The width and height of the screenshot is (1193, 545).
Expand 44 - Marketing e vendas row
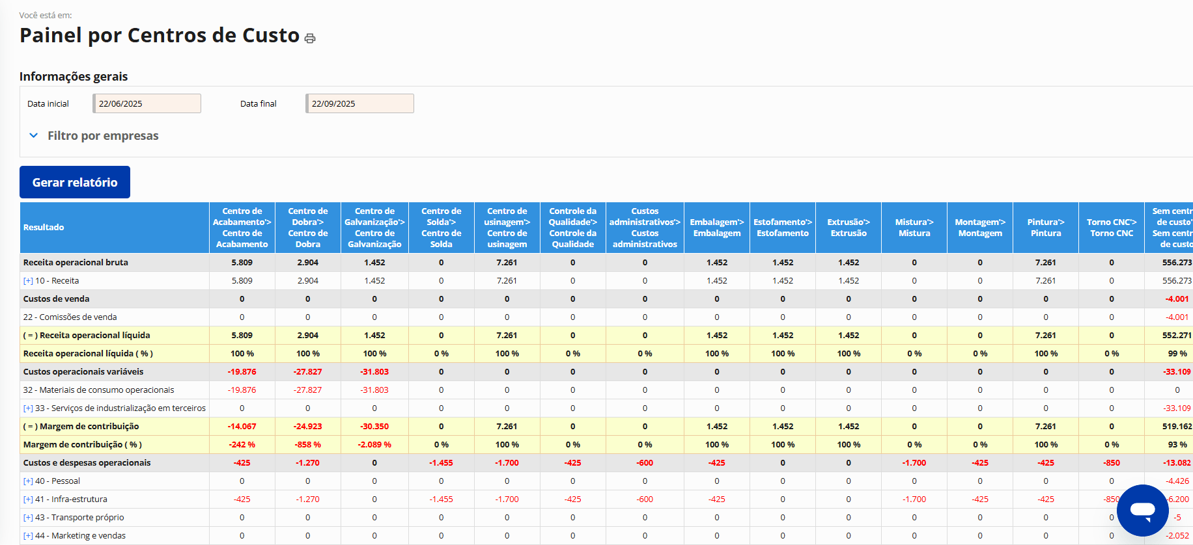(x=28, y=536)
